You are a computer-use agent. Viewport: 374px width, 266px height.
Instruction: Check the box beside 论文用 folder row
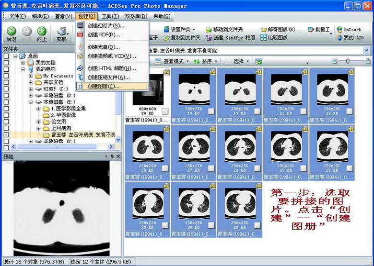tap(6, 122)
